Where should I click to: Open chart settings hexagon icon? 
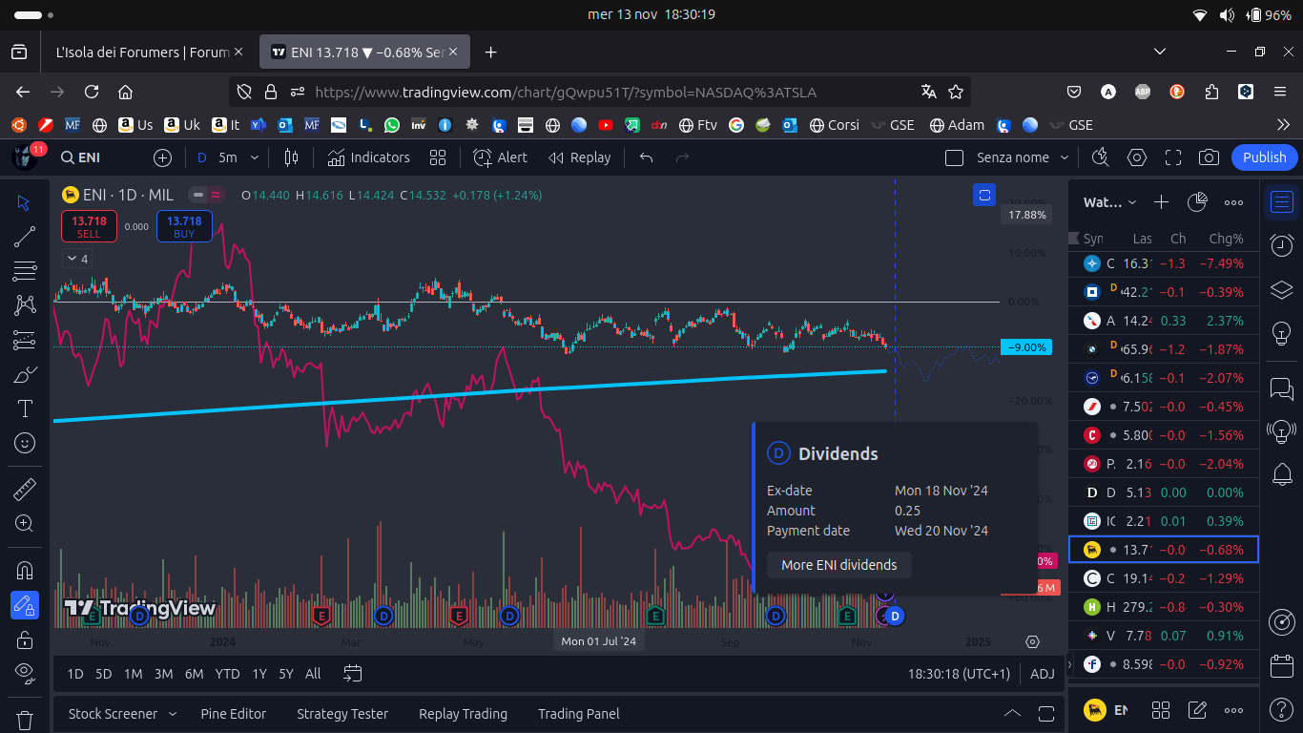point(1137,157)
